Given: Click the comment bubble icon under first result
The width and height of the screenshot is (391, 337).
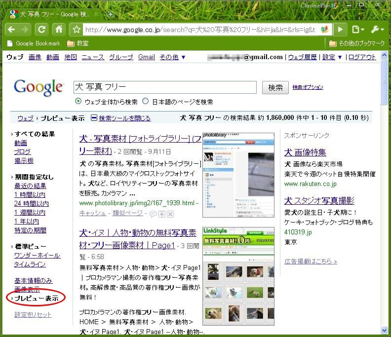Looking at the screenshot, I should [154, 213].
